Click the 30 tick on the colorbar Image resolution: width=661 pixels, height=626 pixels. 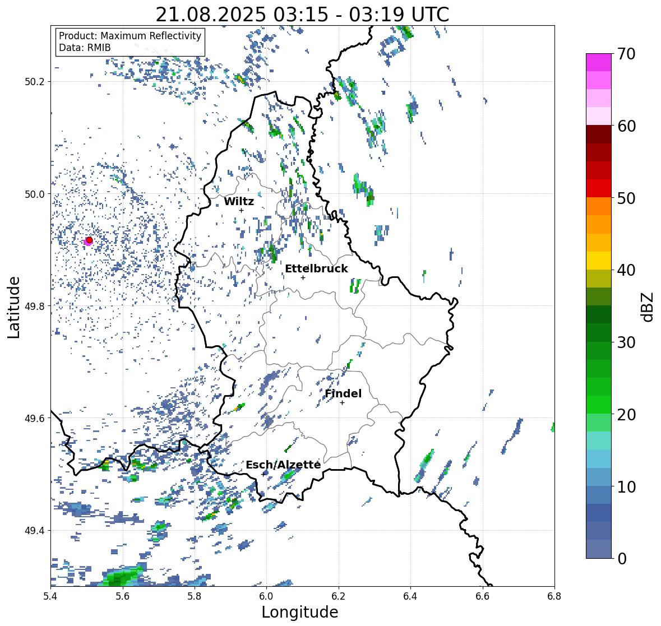626,342
